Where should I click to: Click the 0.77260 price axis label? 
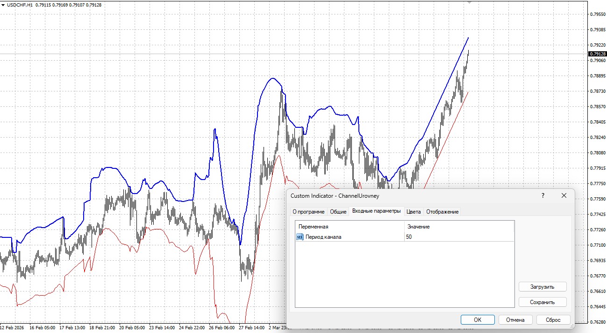coord(598,230)
